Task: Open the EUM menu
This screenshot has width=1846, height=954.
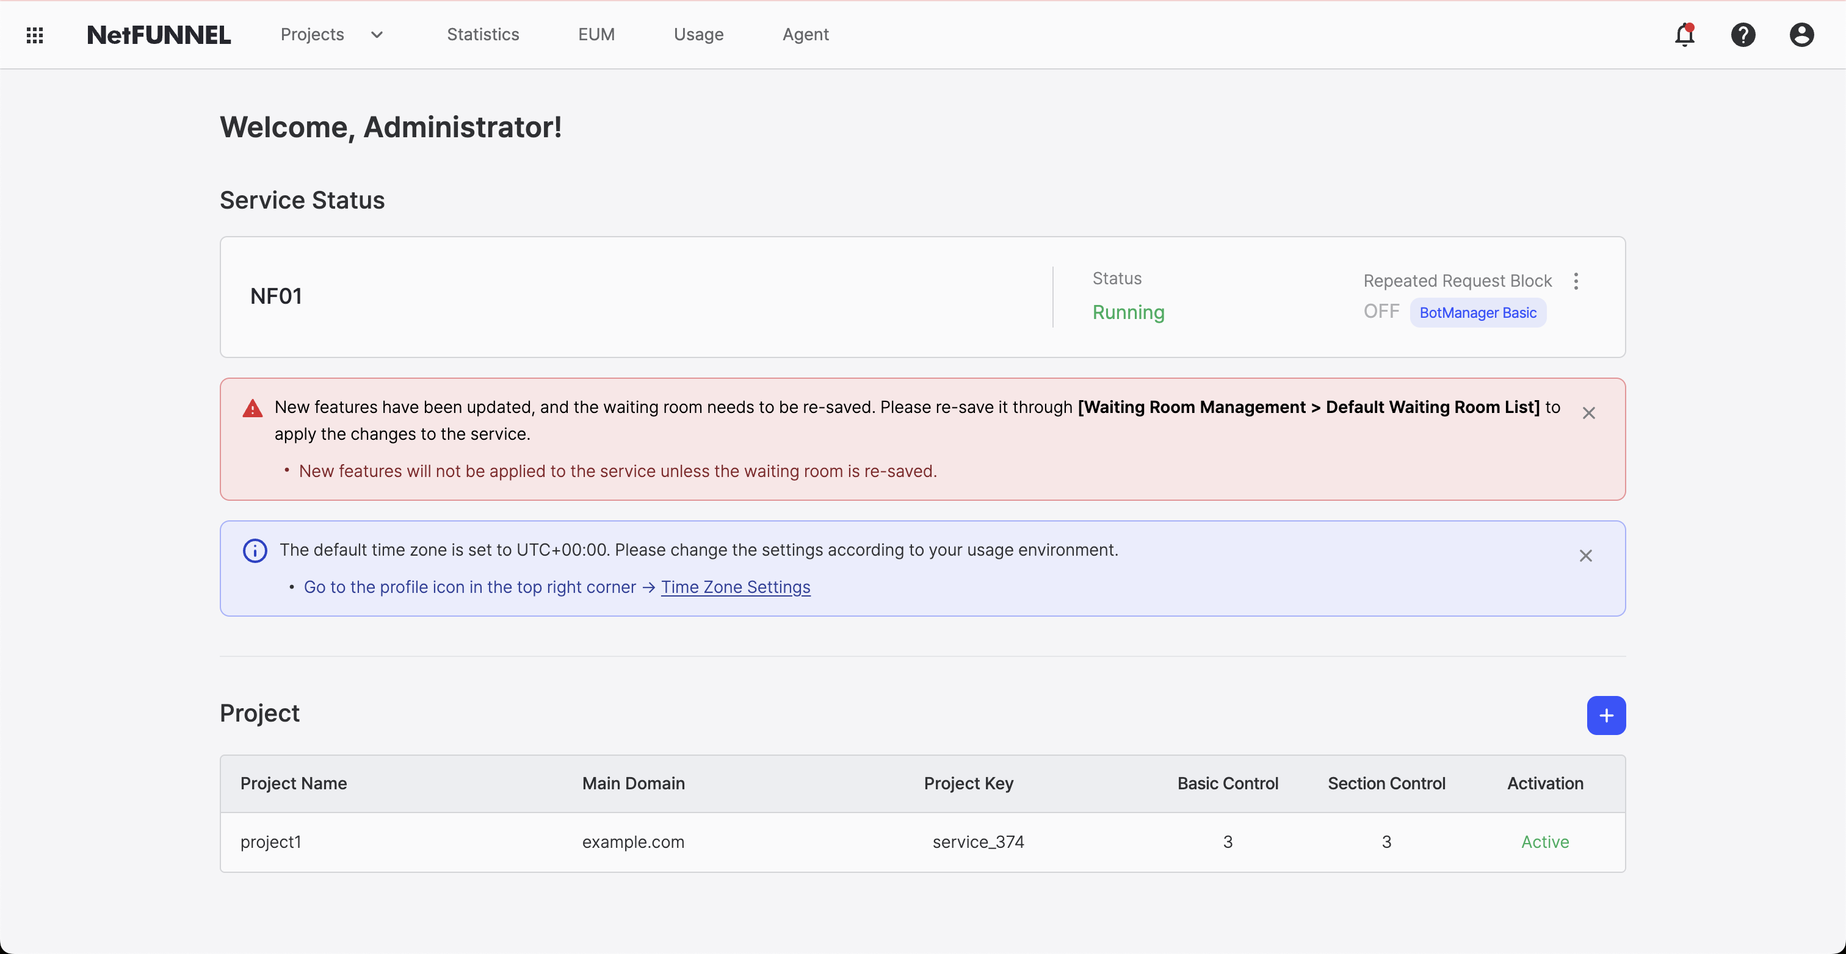Action: (596, 34)
